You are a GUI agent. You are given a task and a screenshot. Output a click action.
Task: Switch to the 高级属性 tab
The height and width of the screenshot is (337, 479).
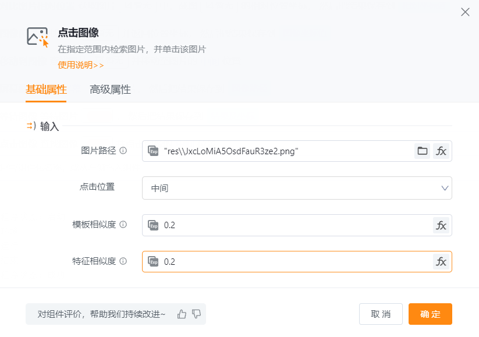point(110,90)
